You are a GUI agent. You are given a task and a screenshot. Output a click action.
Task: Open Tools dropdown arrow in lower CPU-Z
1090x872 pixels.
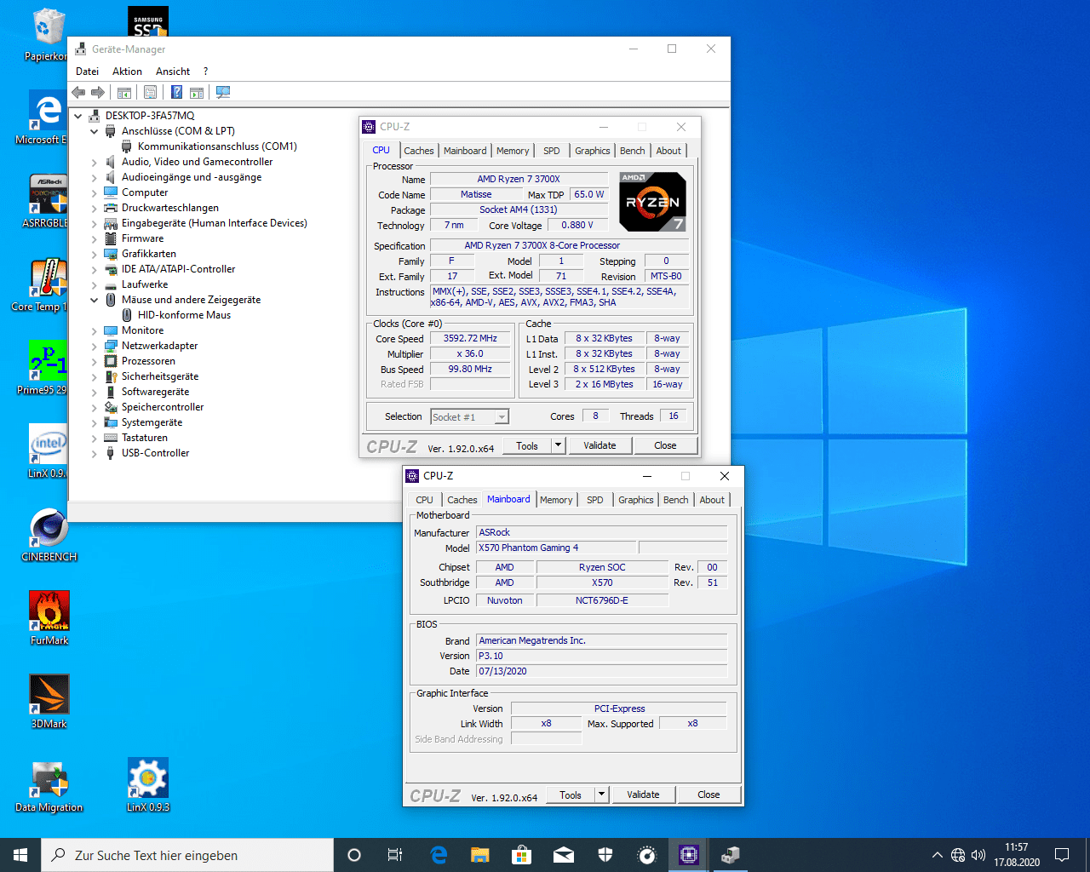(x=601, y=795)
